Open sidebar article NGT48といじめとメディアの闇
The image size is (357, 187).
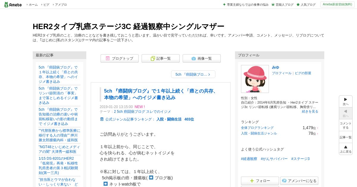coord(59,149)
